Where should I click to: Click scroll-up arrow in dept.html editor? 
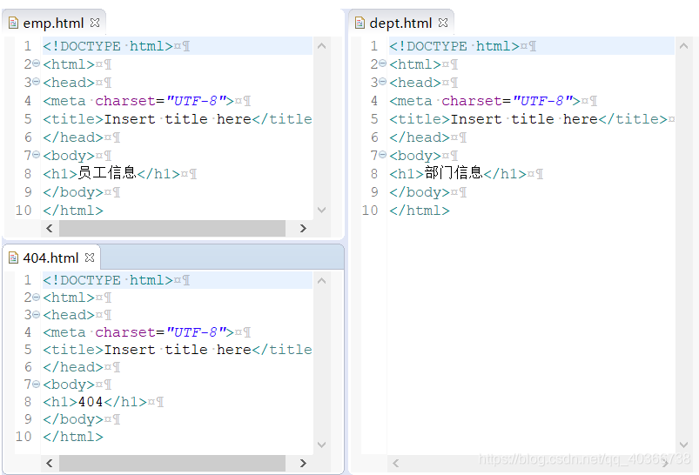click(683, 45)
